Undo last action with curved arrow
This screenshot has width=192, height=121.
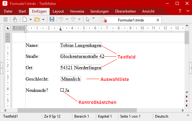point(61,19)
